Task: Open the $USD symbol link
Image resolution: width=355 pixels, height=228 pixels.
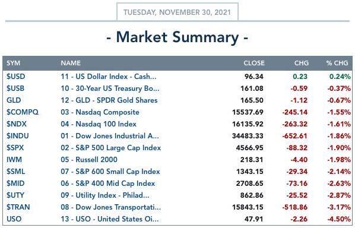Action: (x=15, y=77)
